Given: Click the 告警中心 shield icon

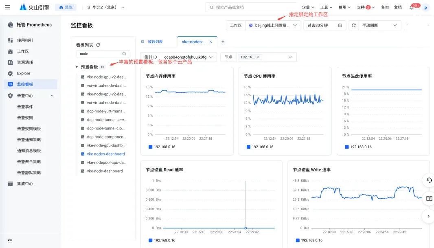Looking at the screenshot, I should tap(10, 96).
